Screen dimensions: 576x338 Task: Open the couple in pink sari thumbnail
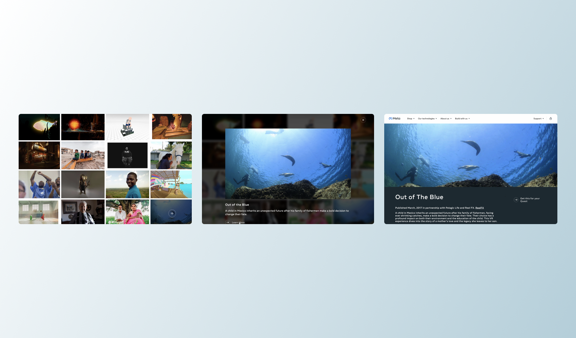pos(127,212)
